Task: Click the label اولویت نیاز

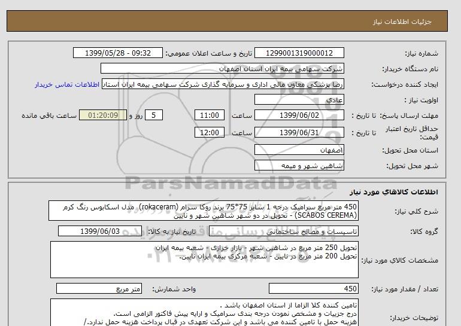Action: [x=421, y=100]
